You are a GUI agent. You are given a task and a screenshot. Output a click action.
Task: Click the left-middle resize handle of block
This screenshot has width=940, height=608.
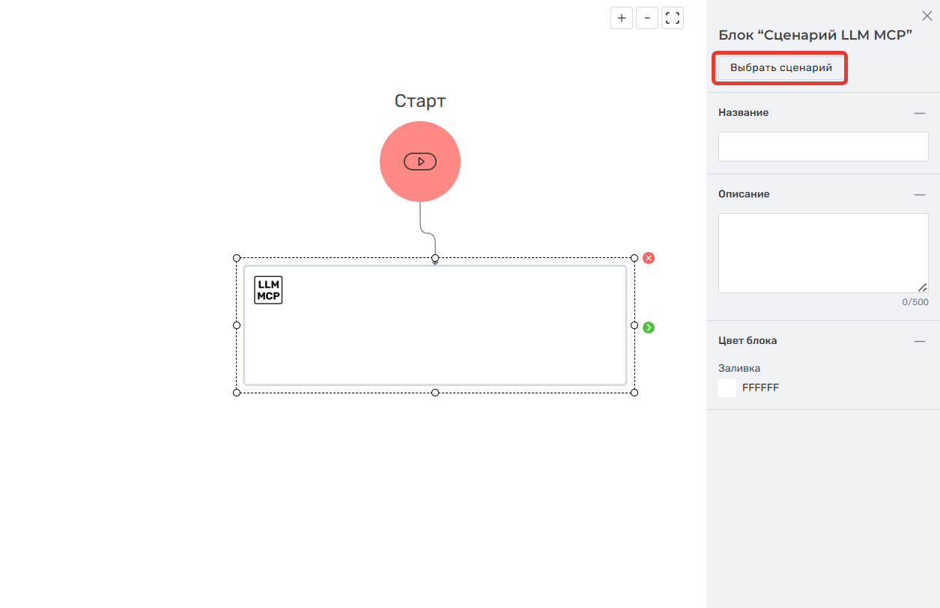click(237, 325)
